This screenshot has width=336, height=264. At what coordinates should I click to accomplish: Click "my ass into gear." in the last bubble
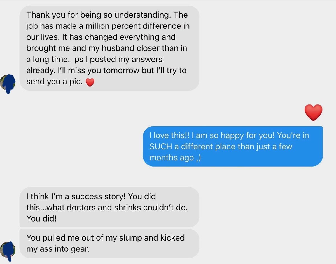coord(58,249)
